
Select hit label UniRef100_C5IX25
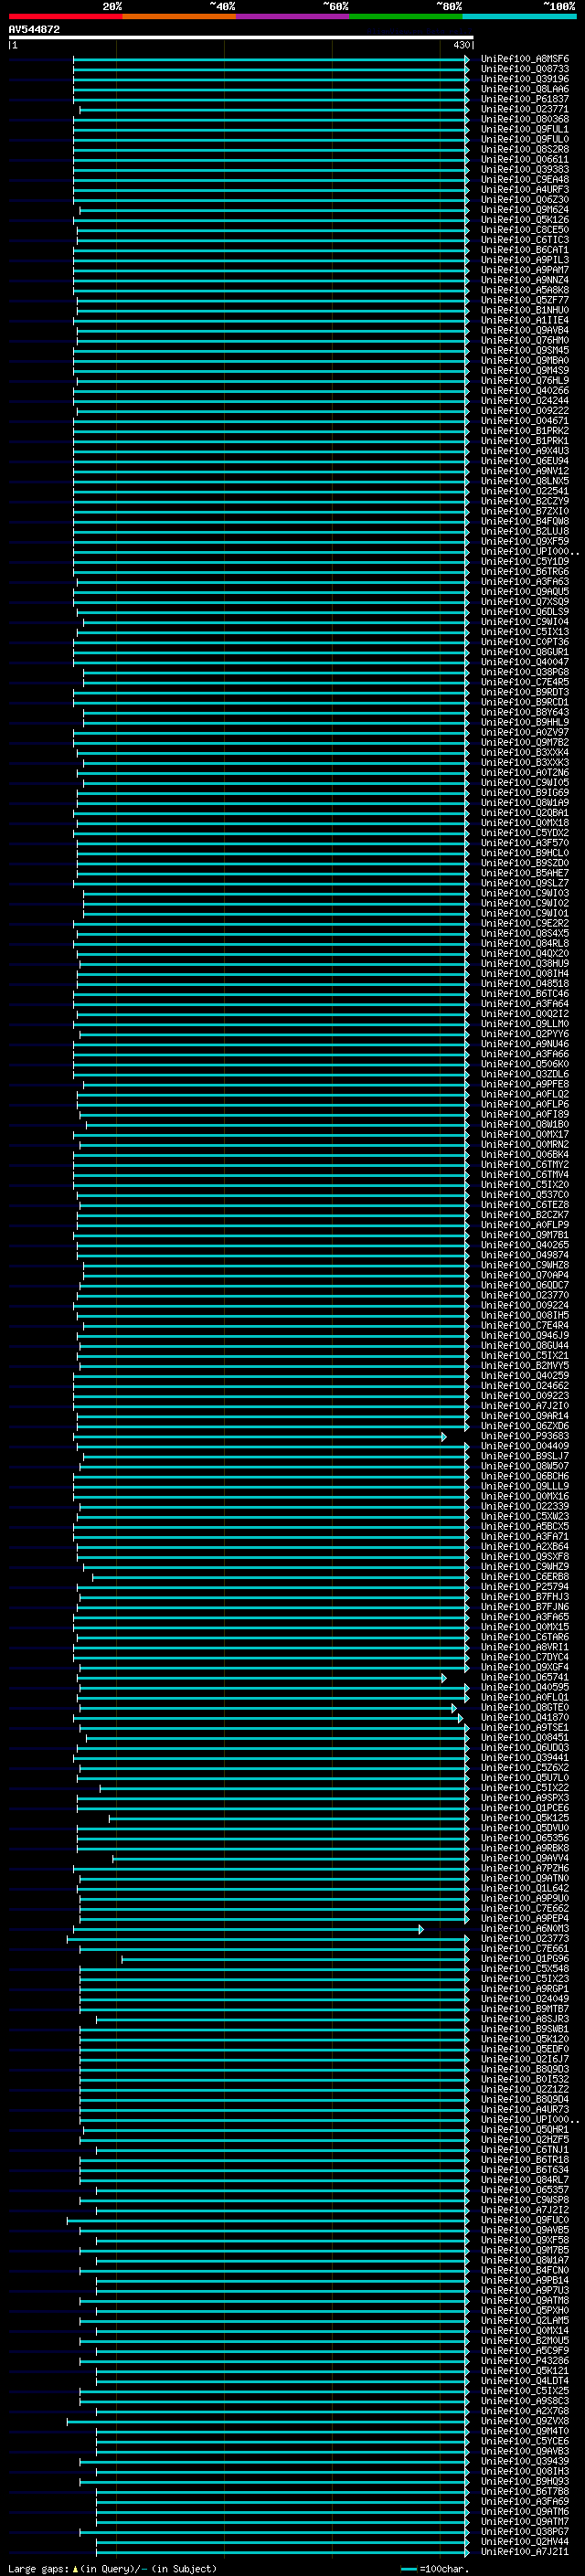point(524,2391)
